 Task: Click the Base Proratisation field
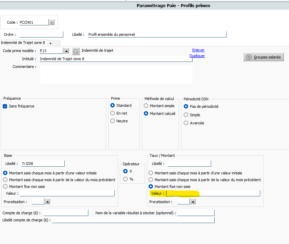click(x=38, y=202)
